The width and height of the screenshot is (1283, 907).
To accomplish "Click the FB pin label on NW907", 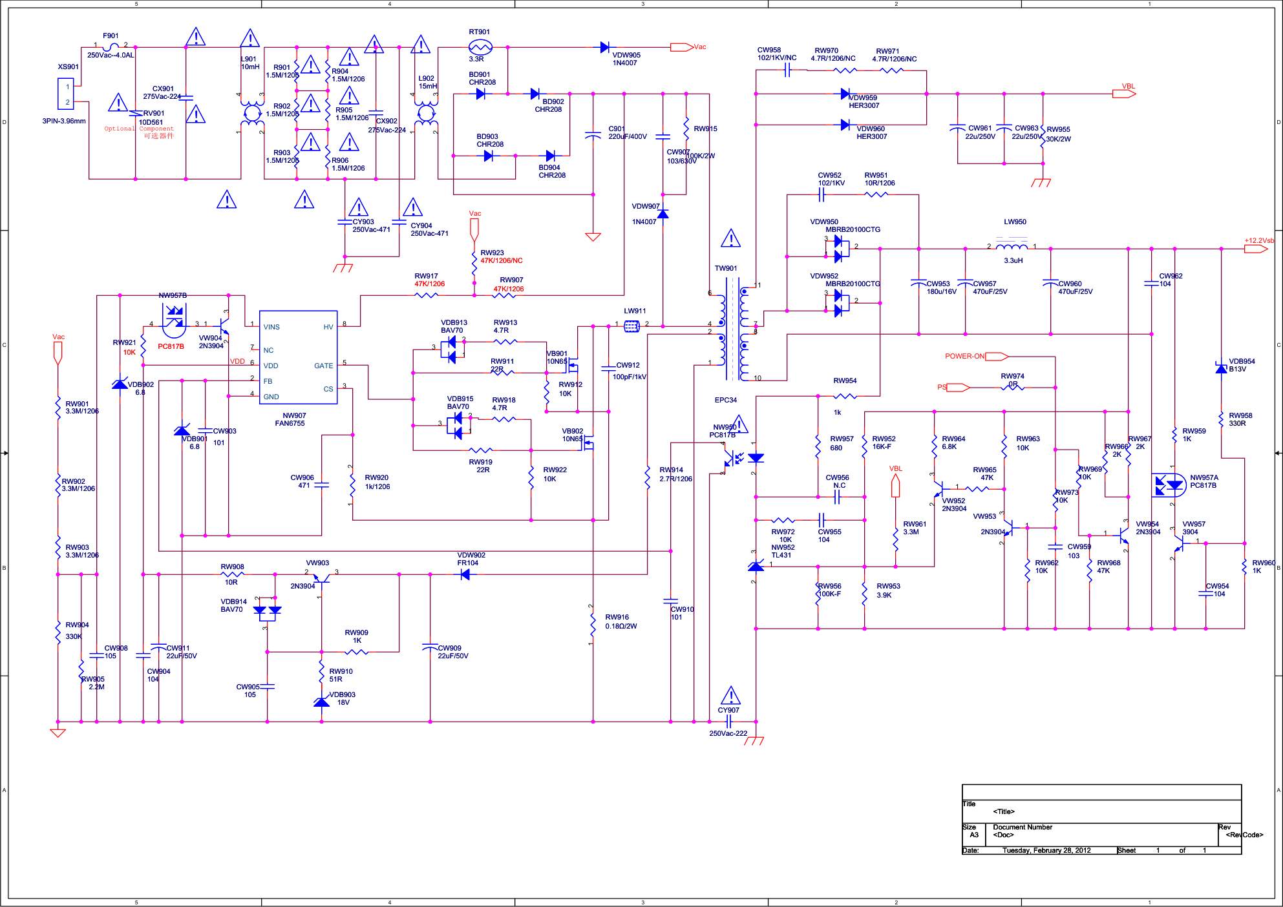I will [x=268, y=381].
